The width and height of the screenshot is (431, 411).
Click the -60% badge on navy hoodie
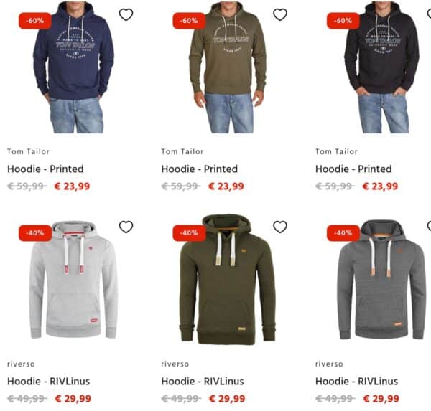[35, 21]
